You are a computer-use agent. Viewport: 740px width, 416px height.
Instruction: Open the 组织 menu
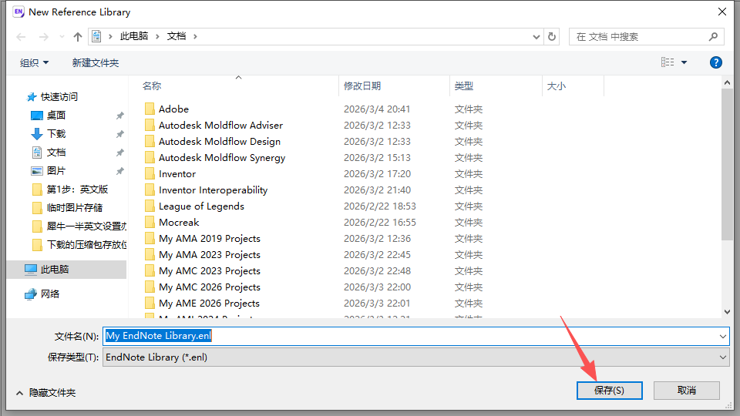pyautogui.click(x=34, y=62)
